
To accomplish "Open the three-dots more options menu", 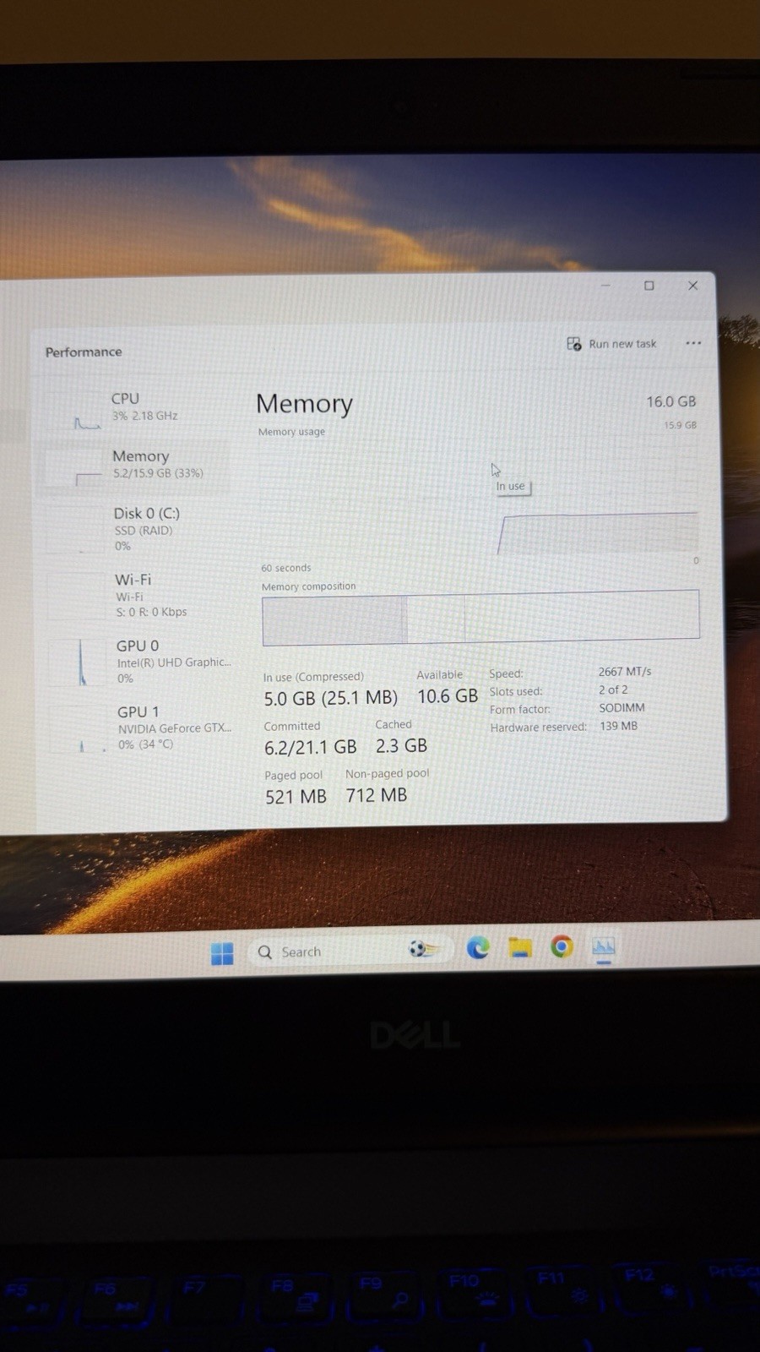I will [693, 343].
